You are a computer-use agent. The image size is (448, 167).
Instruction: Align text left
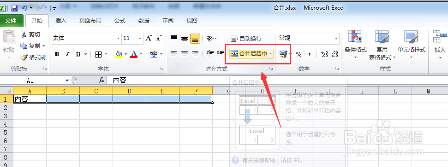[x=174, y=53]
